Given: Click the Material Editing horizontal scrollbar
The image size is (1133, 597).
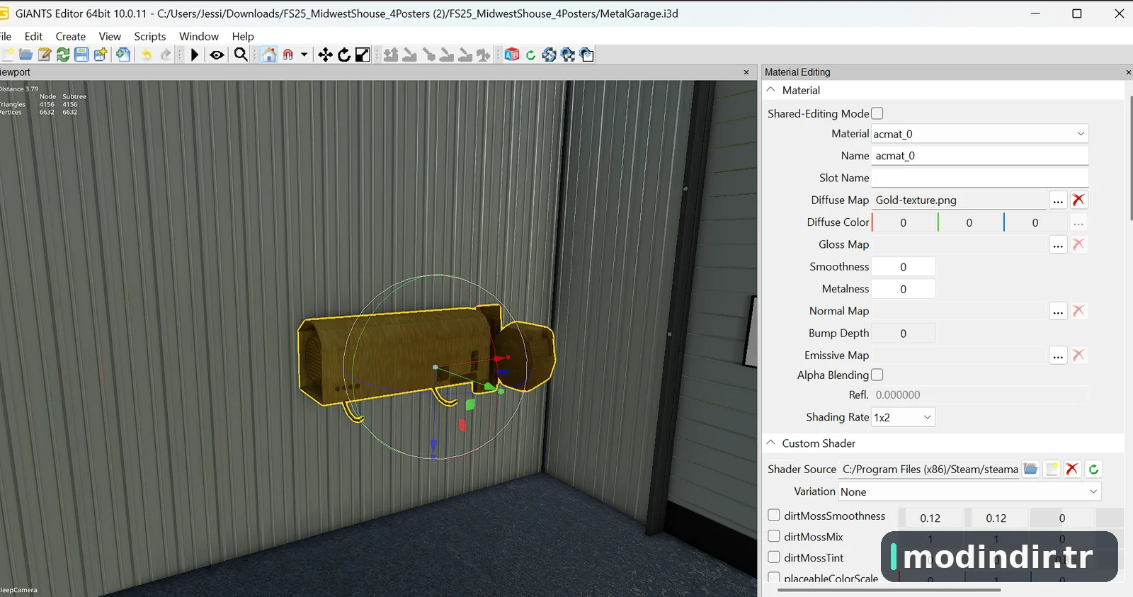Looking at the screenshot, I should click(x=889, y=590).
